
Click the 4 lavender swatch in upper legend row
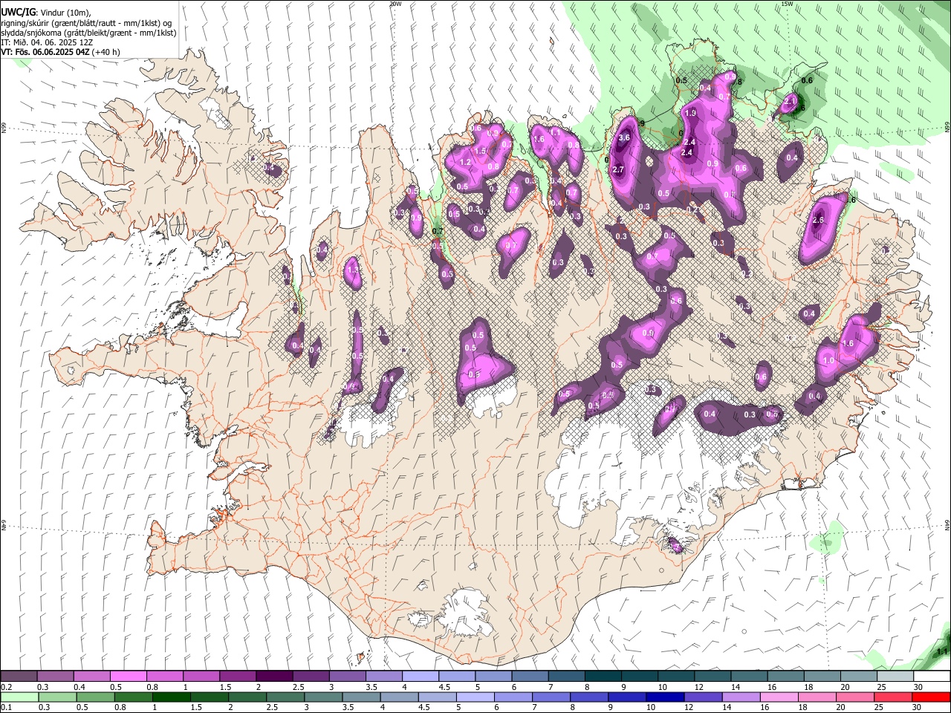[x=420, y=676]
